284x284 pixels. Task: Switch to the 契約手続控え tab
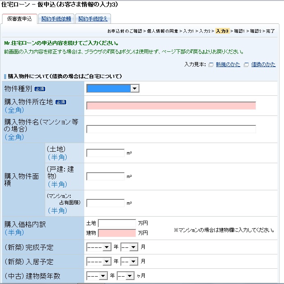(93, 19)
